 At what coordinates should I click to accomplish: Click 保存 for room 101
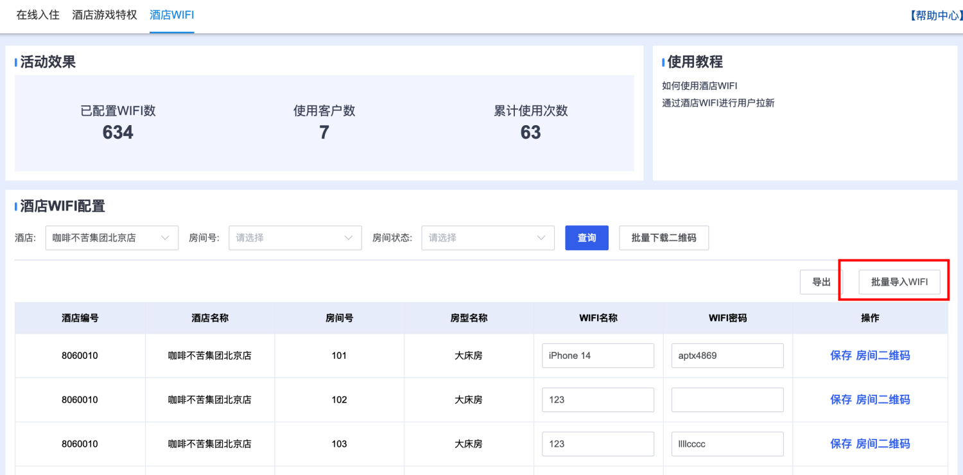841,356
